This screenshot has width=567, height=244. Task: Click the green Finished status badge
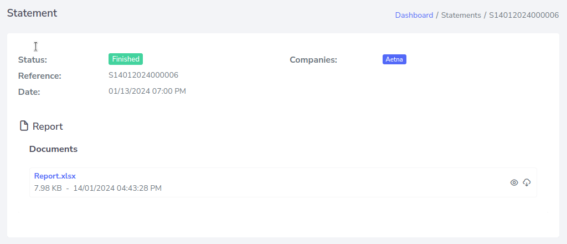point(126,59)
